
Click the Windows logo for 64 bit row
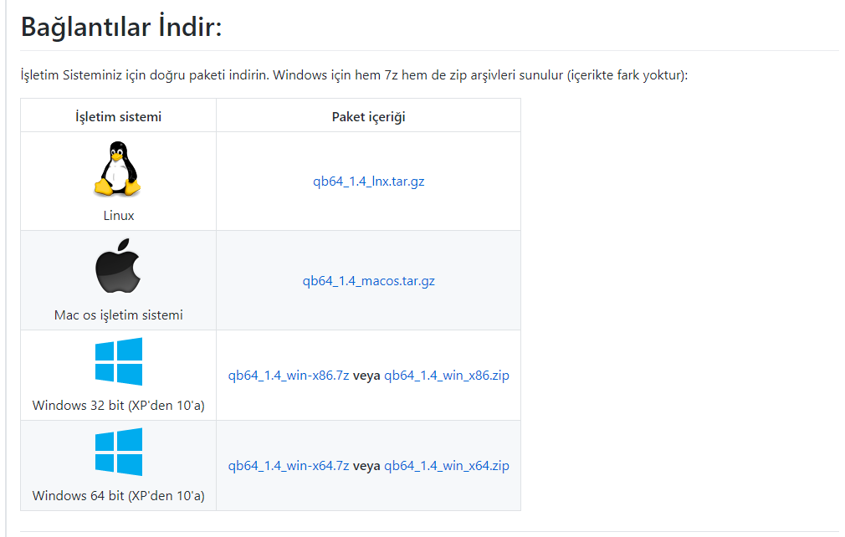pos(118,451)
